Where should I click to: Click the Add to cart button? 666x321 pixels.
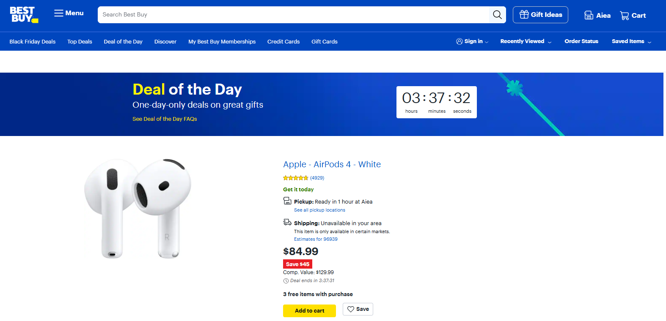[x=309, y=310]
